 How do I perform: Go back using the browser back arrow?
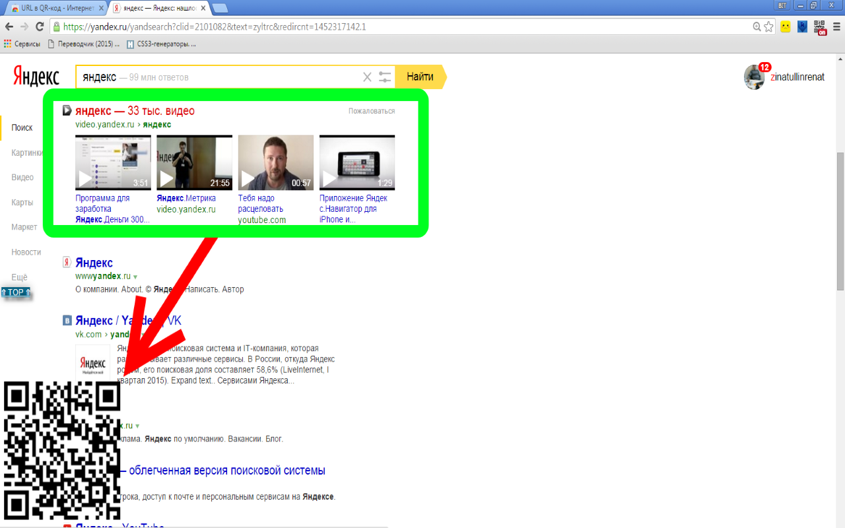tap(9, 27)
